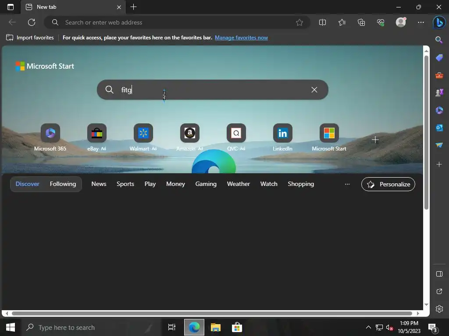Open sidebar Outlook icon
Viewport: 449px width, 336px height.
click(439, 128)
